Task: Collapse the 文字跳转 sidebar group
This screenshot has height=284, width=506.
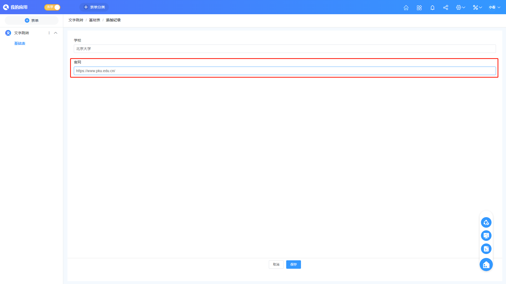Action: tap(56, 33)
